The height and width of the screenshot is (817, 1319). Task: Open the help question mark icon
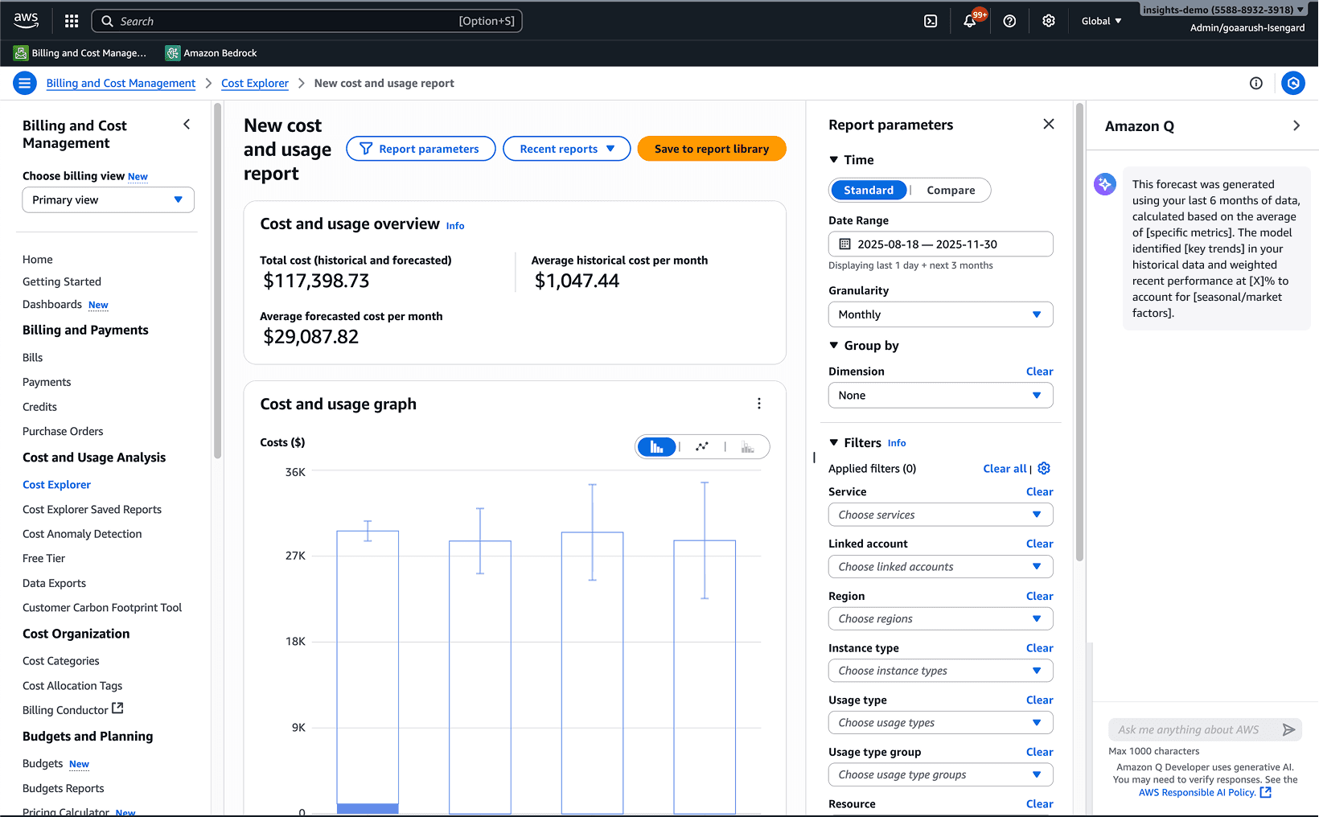point(1009,21)
